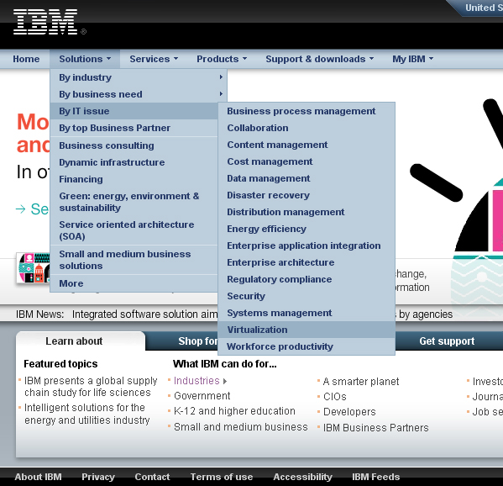Viewport: 503px width, 486px height.
Task: Expand the arrow next to Industries
Action: point(225,381)
